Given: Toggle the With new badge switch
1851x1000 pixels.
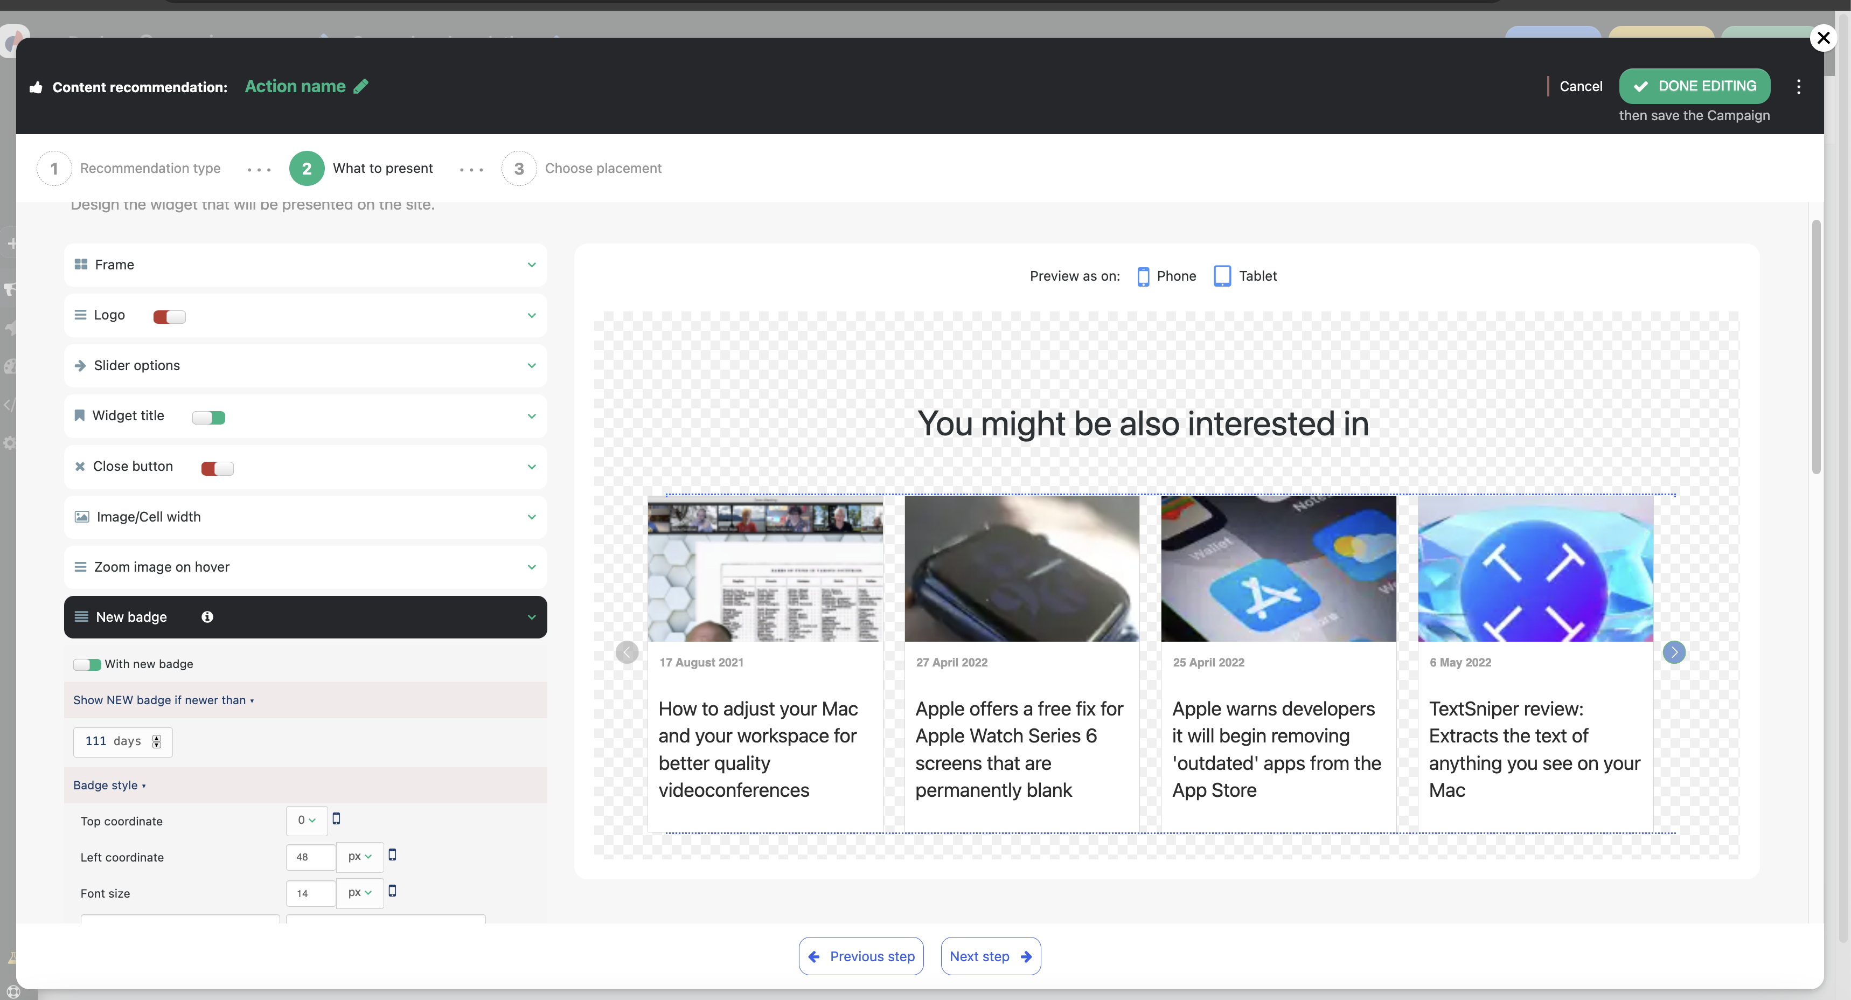Looking at the screenshot, I should click(87, 664).
